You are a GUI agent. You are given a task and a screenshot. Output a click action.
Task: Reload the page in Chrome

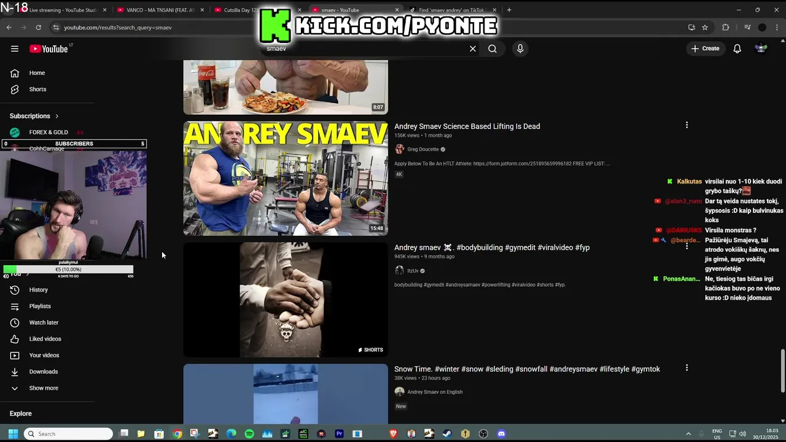pyautogui.click(x=38, y=27)
